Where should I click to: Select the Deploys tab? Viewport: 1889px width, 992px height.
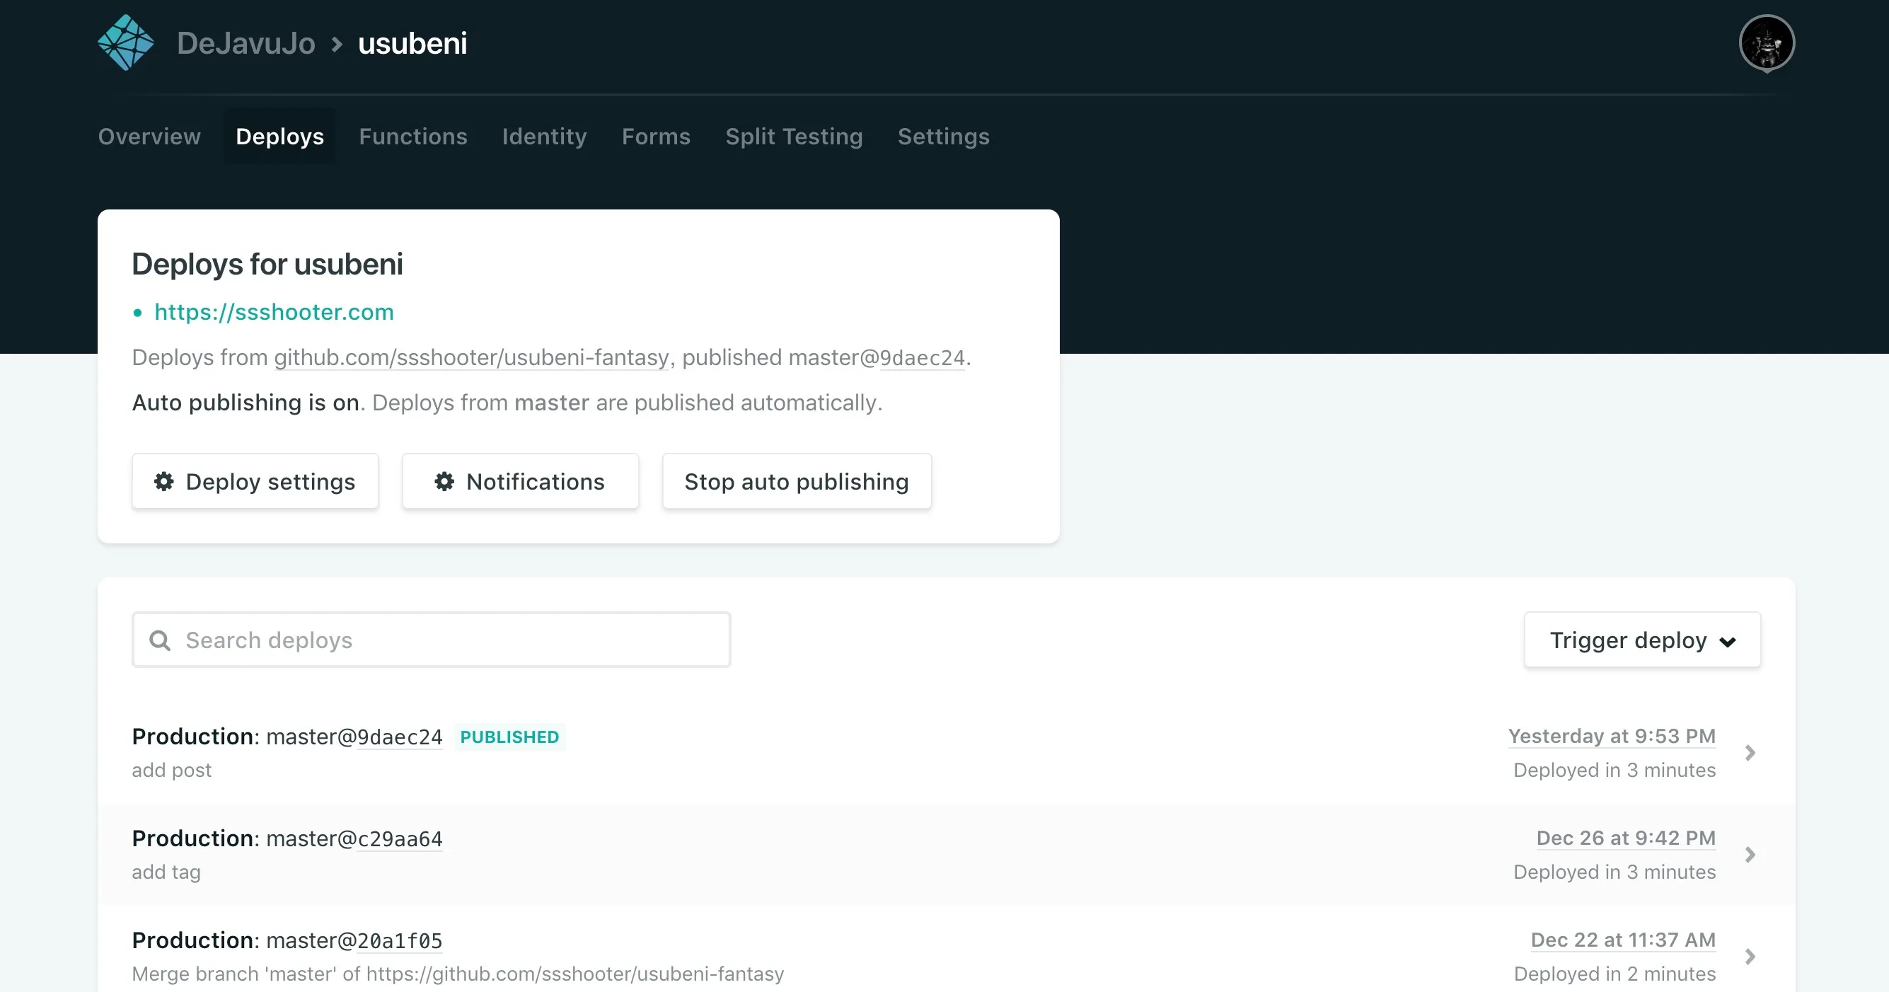279,137
